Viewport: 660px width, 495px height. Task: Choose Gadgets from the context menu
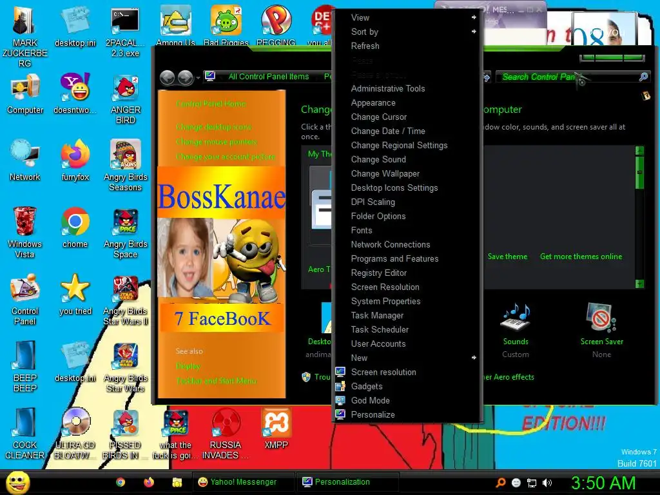pyautogui.click(x=407, y=387)
